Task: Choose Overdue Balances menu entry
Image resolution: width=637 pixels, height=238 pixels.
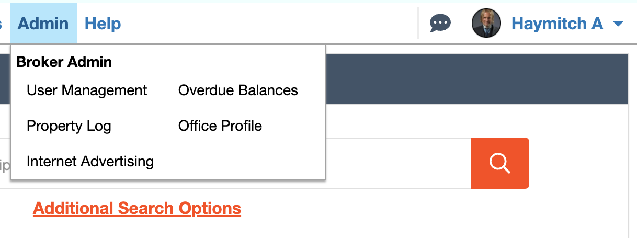Action: point(238,90)
